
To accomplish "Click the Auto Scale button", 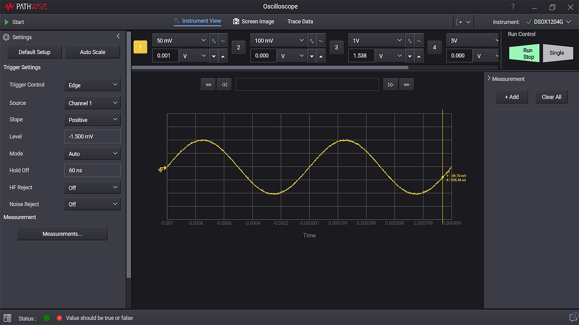I will click(93, 52).
